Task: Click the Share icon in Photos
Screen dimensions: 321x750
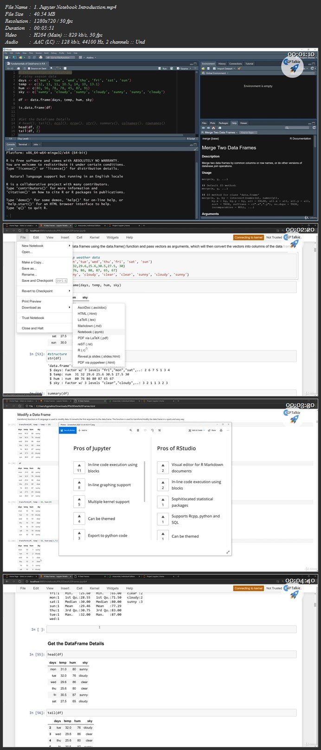Action: (x=212, y=430)
